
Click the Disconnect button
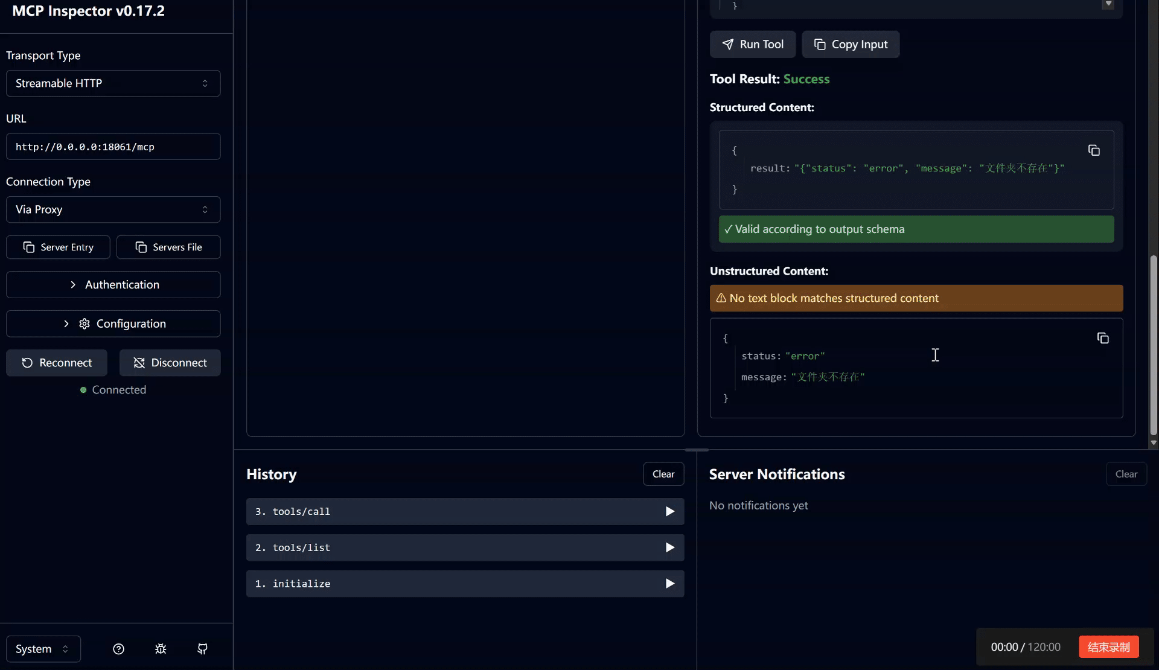[x=170, y=363]
